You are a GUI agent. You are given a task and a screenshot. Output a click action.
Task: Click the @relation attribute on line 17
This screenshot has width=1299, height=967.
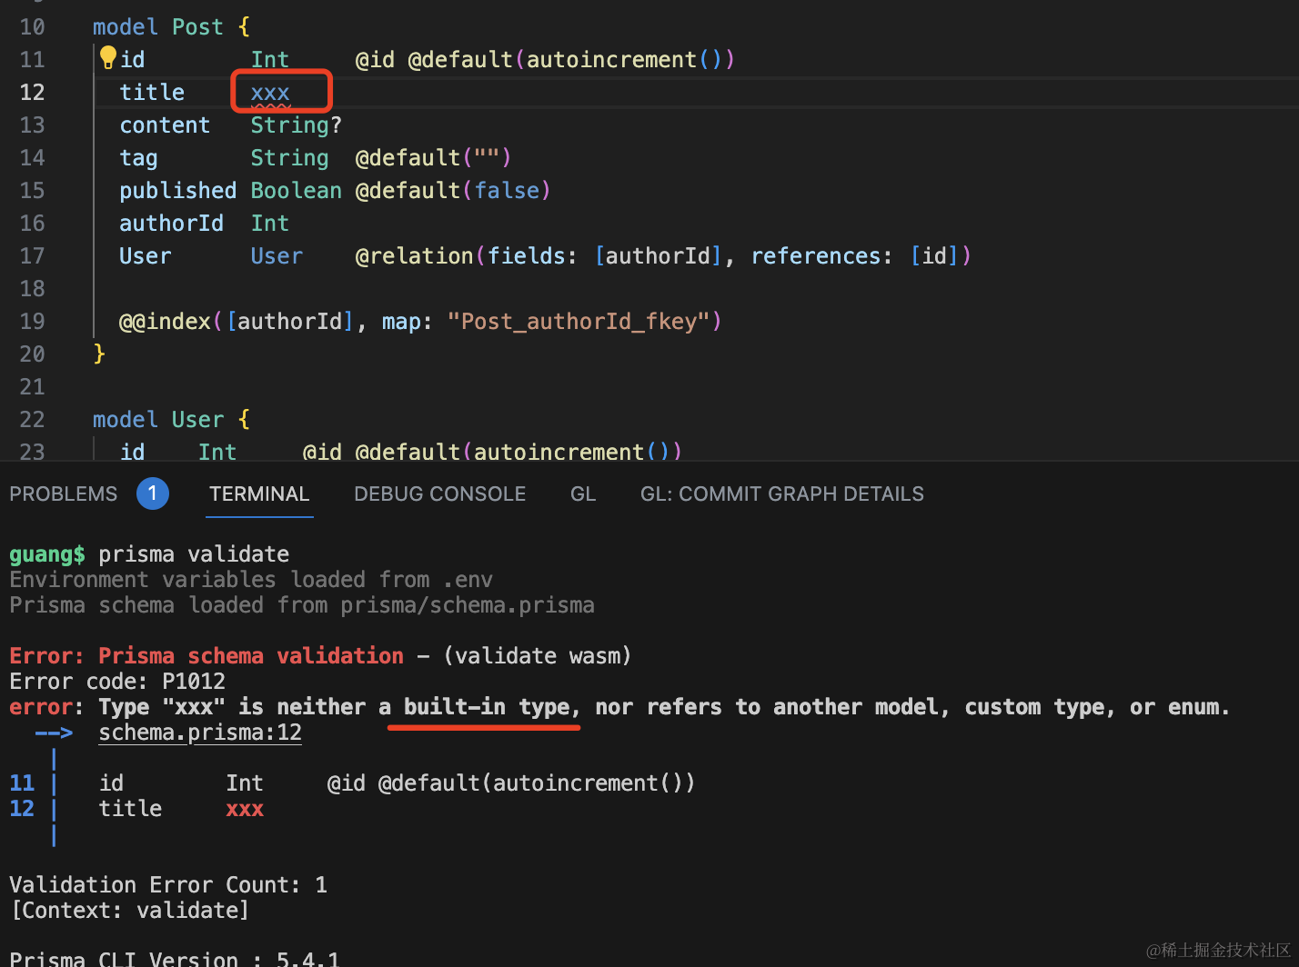414,256
